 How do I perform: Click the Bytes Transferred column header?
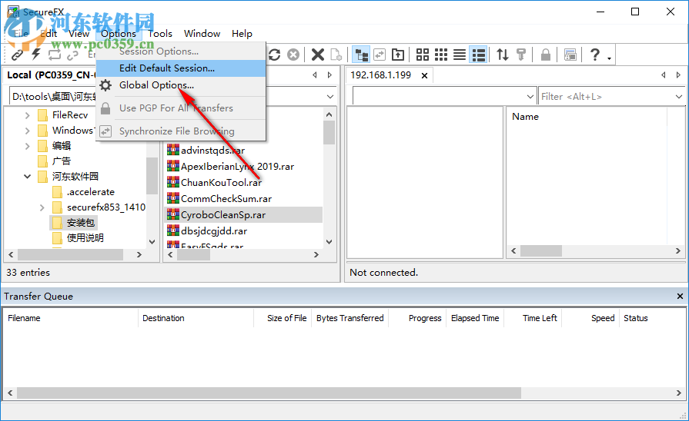pos(350,318)
